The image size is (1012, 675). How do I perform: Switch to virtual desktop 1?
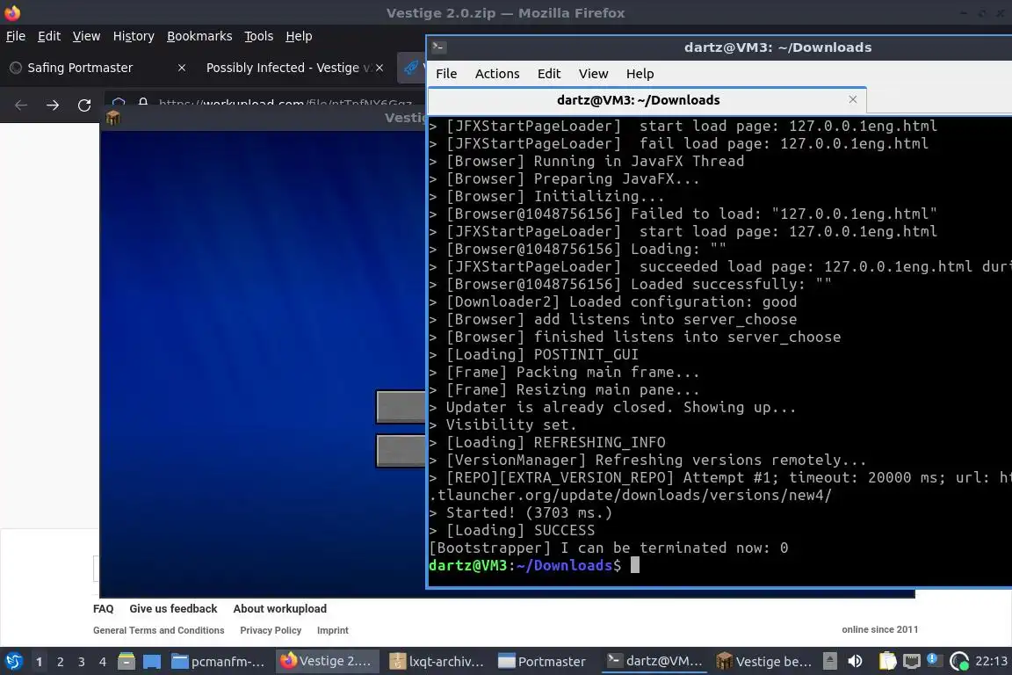point(40,662)
